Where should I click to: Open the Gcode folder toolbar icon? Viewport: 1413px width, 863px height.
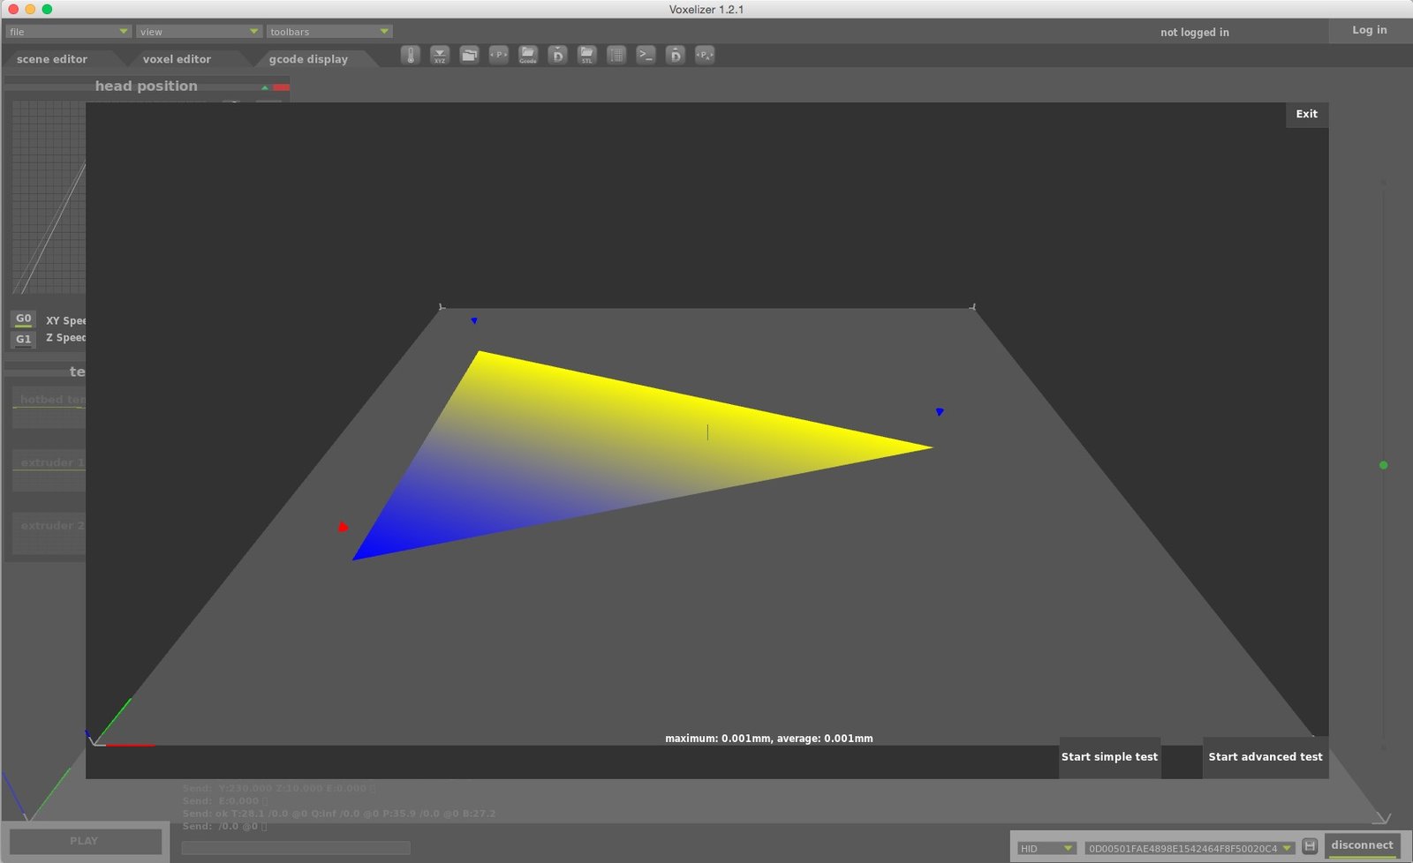pyautogui.click(x=528, y=55)
